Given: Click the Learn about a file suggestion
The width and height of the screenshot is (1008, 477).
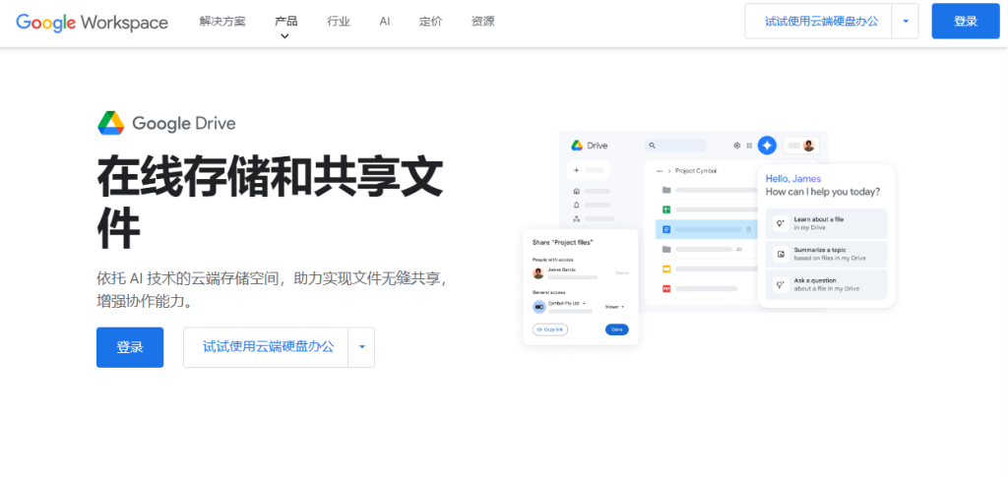Looking at the screenshot, I should [x=826, y=223].
